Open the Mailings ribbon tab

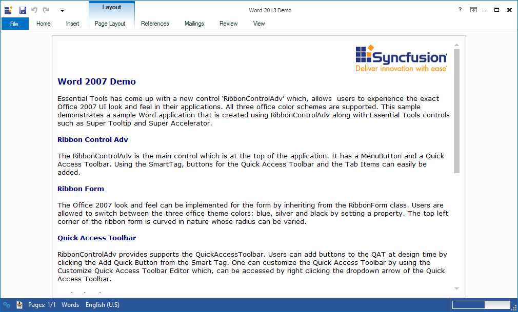pos(194,23)
